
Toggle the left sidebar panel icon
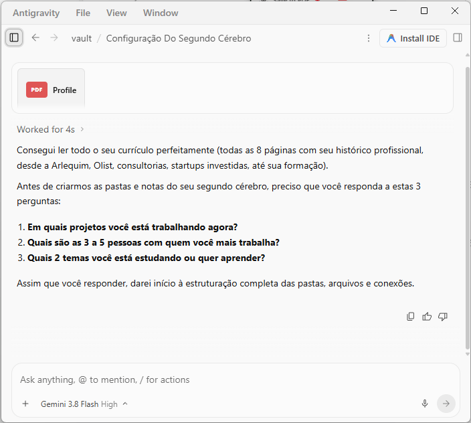pos(14,38)
